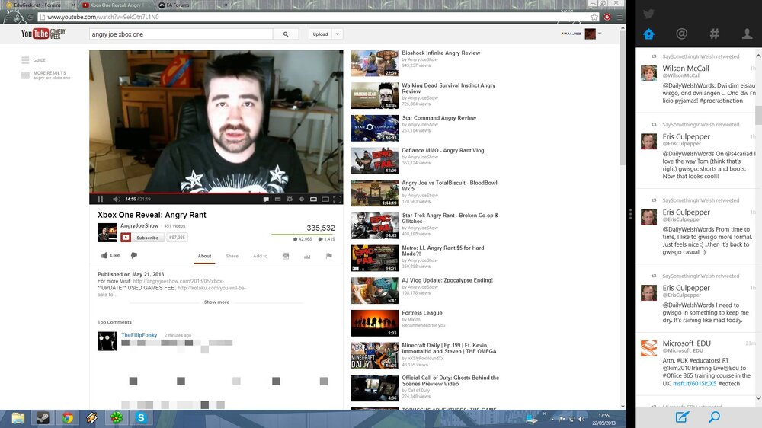The image size is (762, 428).
Task: Open the transcript icon tab
Action: [286, 256]
